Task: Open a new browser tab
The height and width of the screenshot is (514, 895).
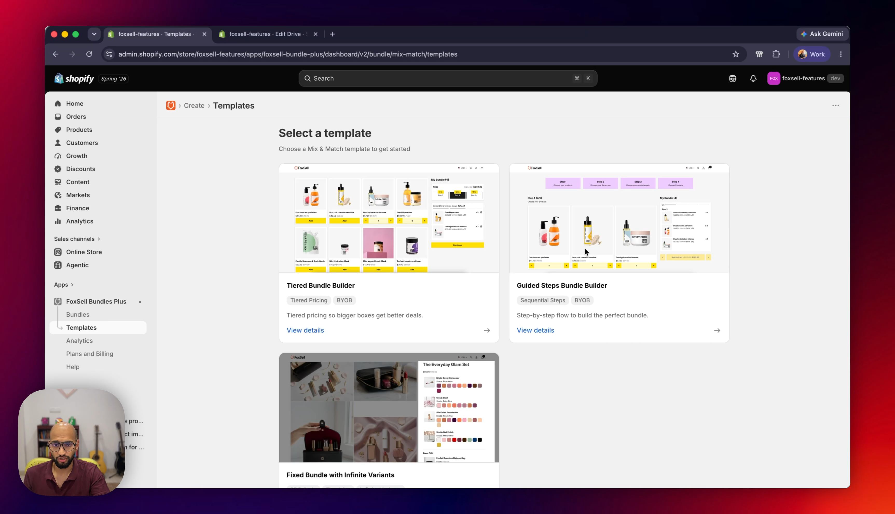Action: [332, 34]
